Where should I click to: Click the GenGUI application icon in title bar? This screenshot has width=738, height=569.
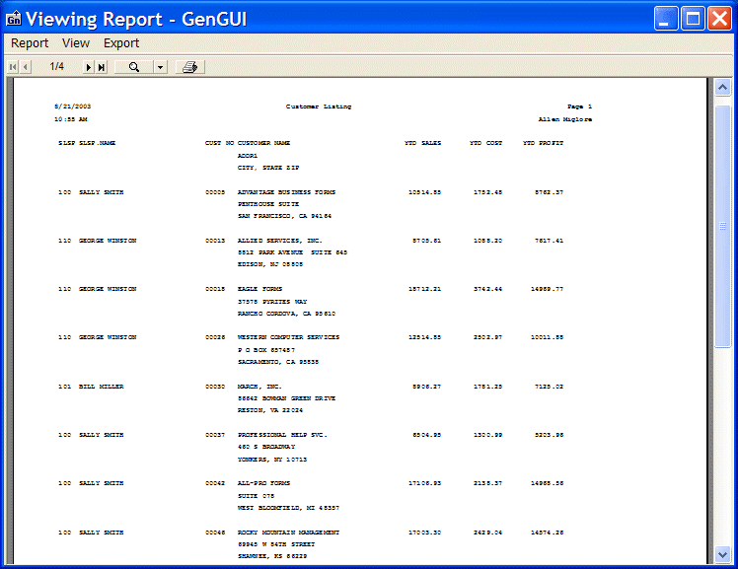[x=14, y=18]
